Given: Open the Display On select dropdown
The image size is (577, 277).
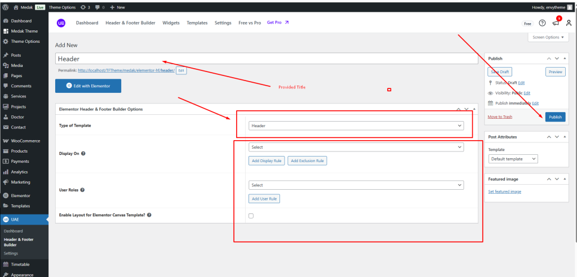Looking at the screenshot, I should pyautogui.click(x=356, y=147).
